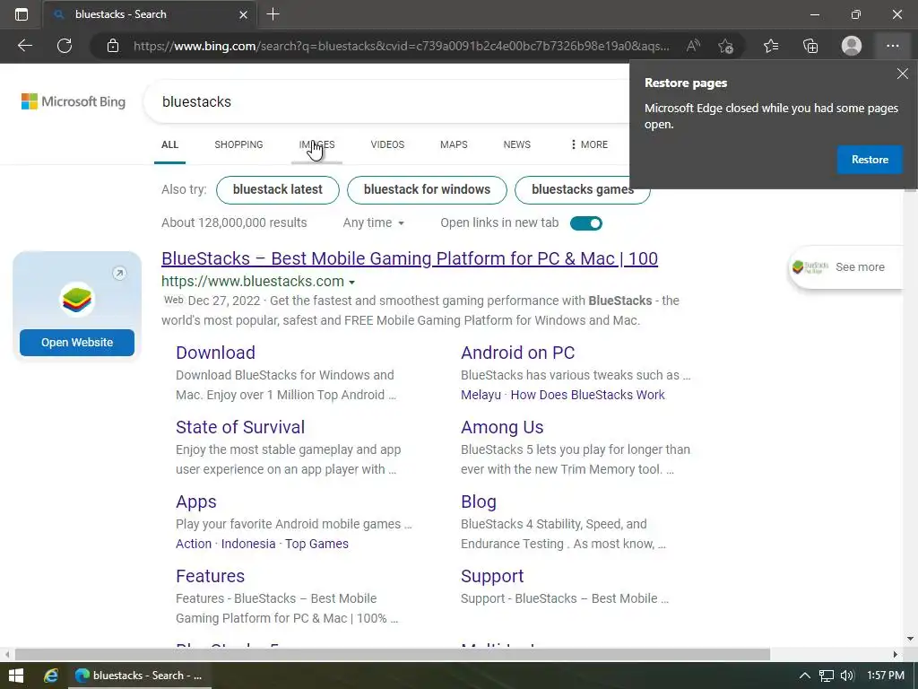Open the Indonesia link under Apps

click(248, 544)
